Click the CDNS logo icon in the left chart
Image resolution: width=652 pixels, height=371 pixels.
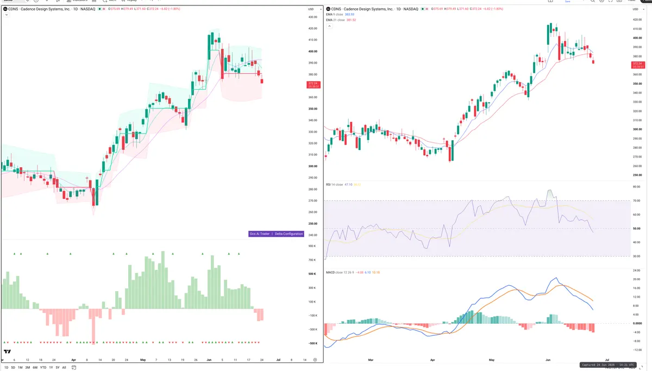pos(4,9)
